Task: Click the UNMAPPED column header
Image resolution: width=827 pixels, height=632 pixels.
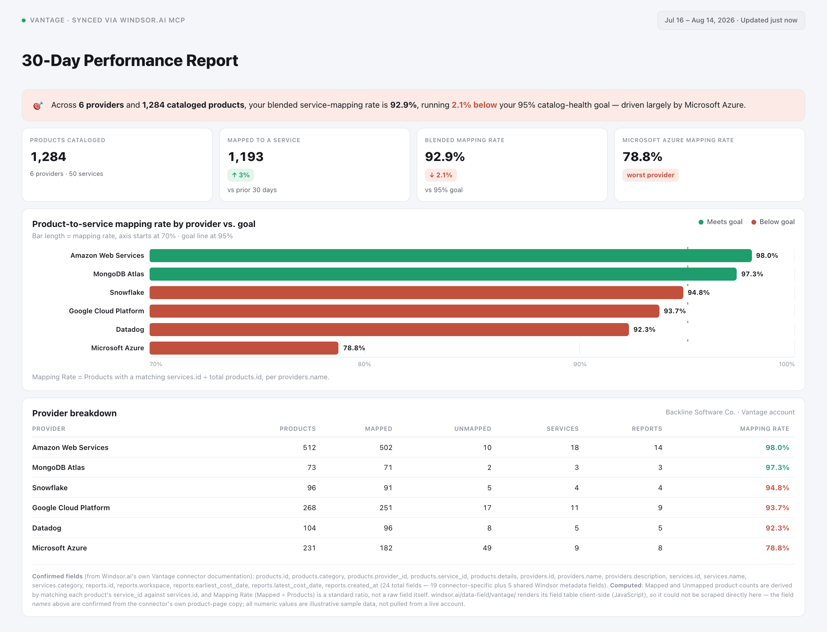Action: click(473, 429)
